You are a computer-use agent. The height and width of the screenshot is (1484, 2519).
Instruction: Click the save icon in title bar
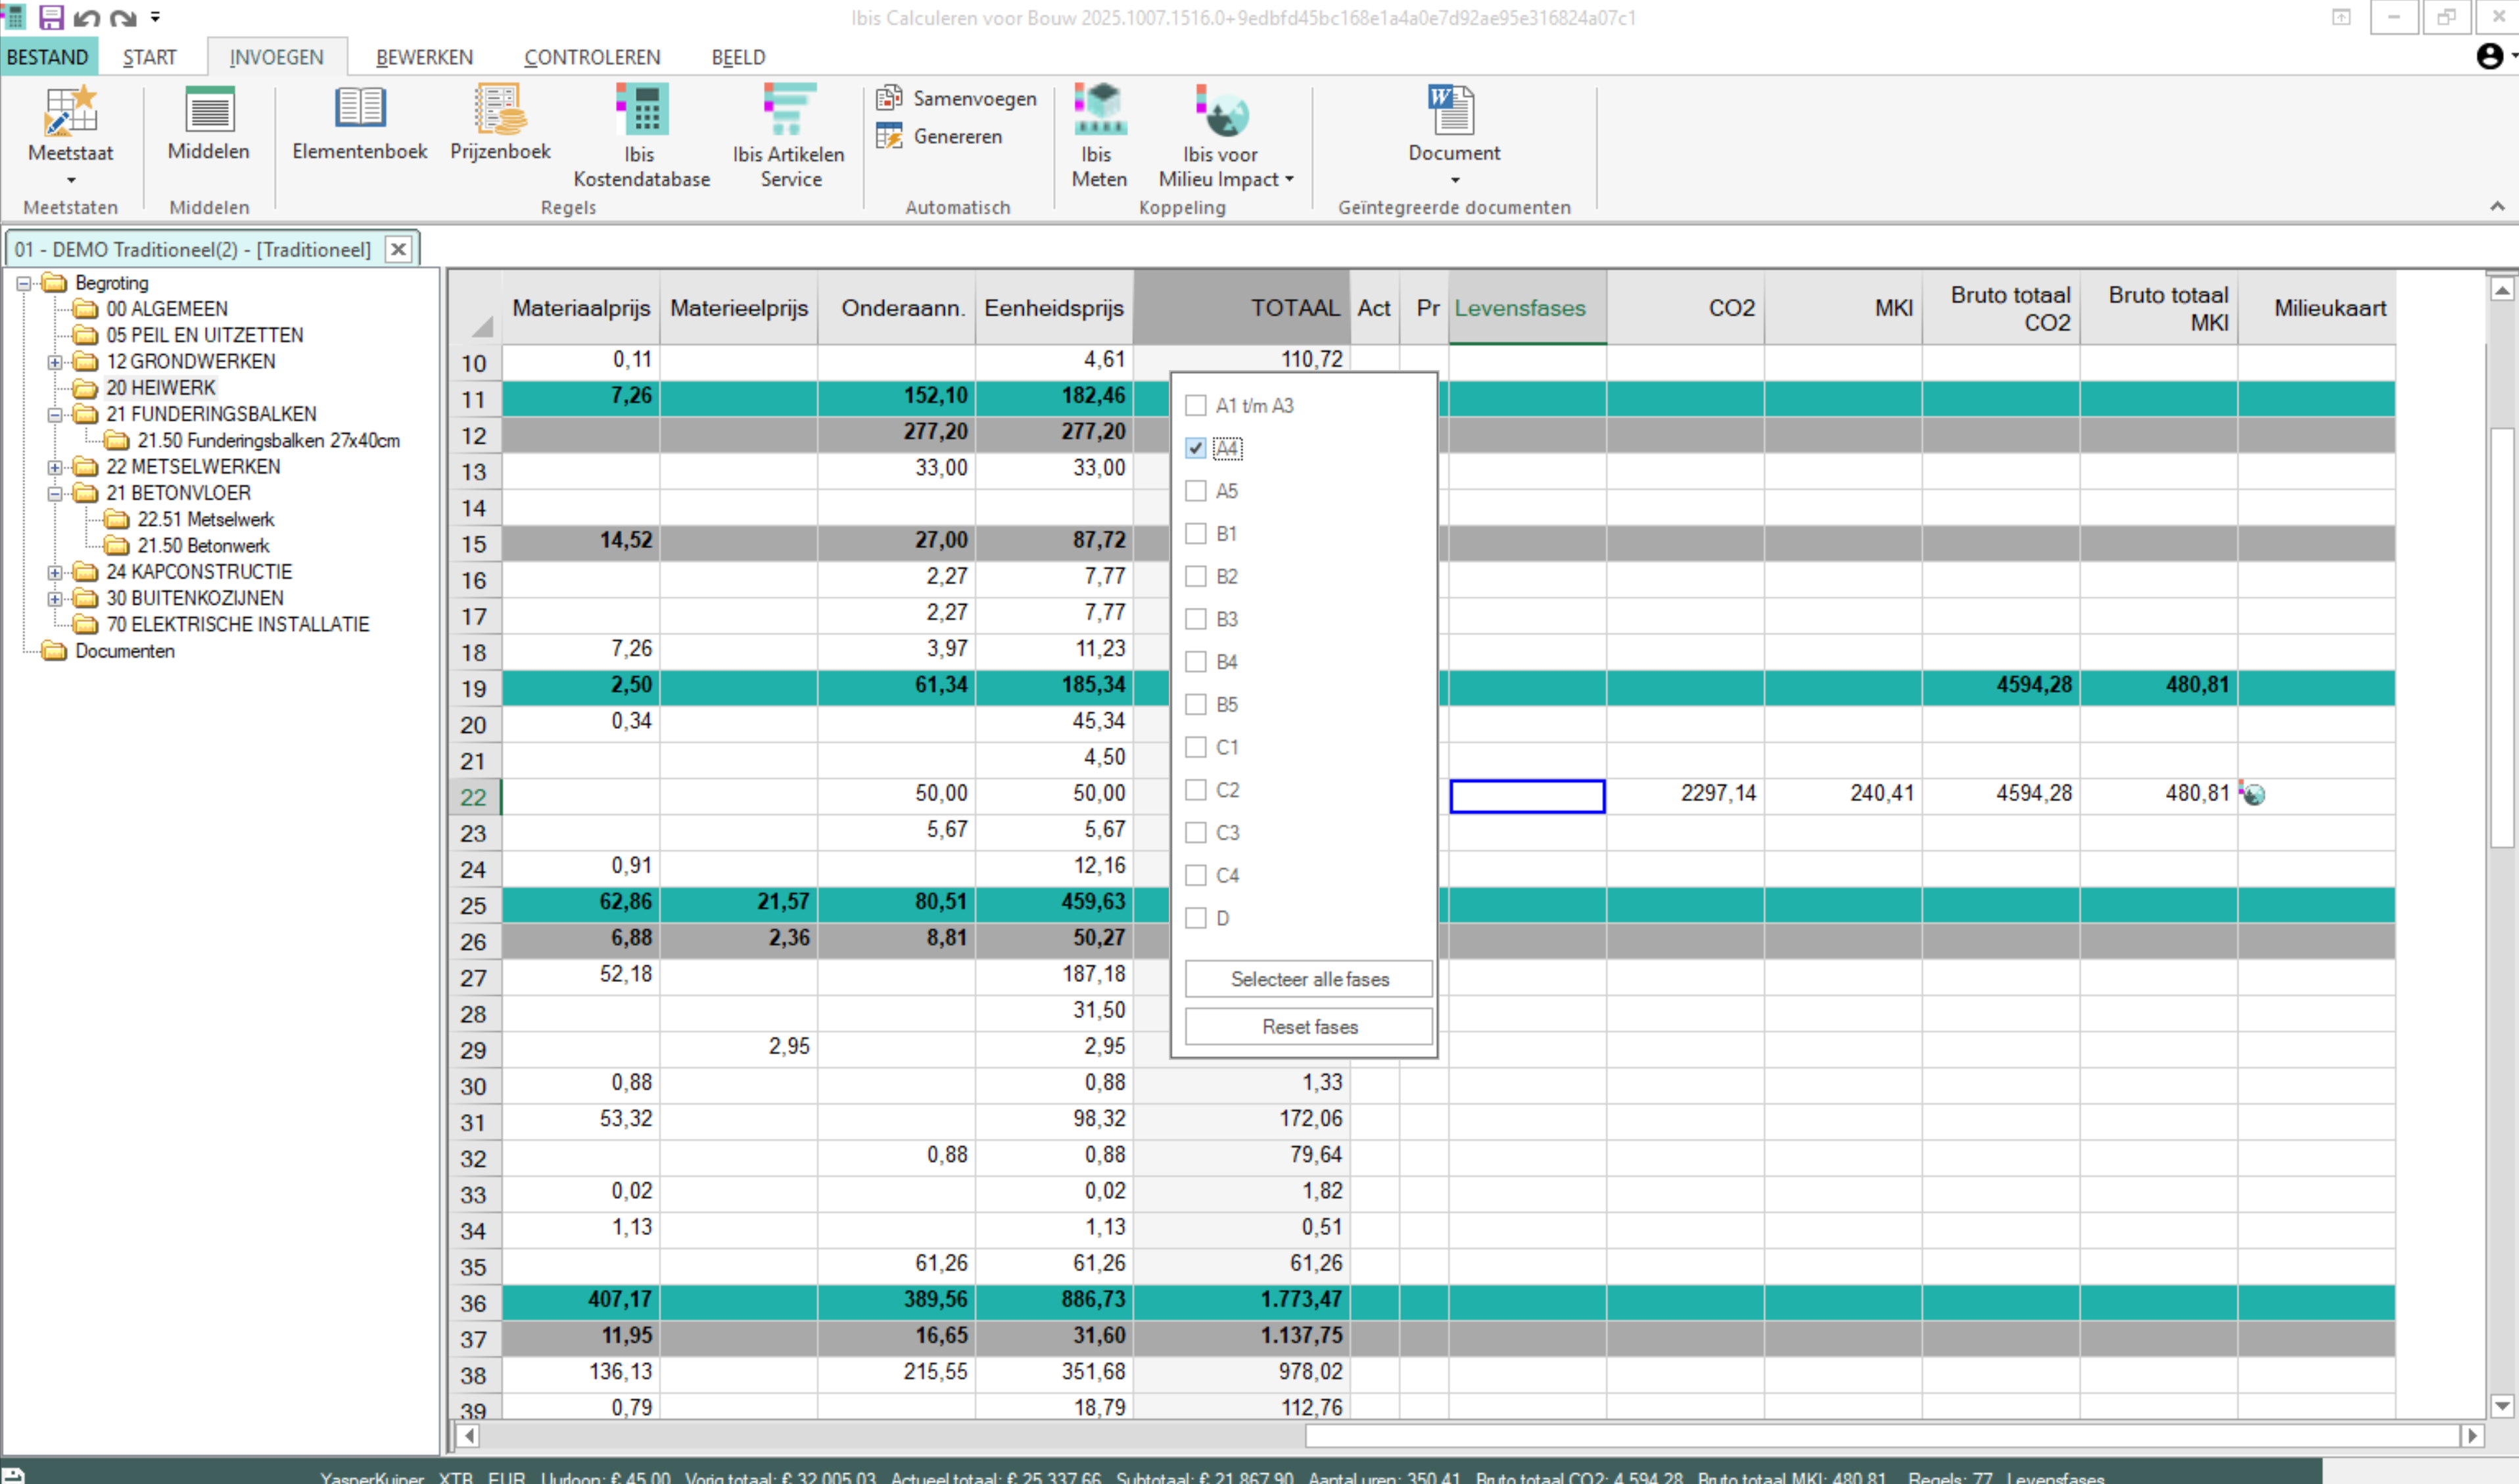51,17
